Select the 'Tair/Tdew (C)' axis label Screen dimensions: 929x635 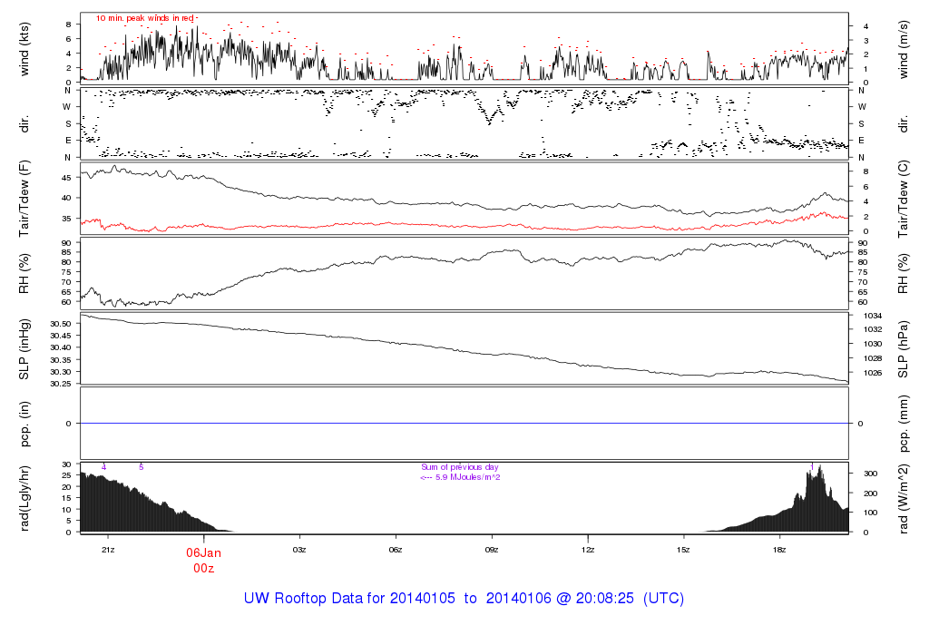[904, 196]
